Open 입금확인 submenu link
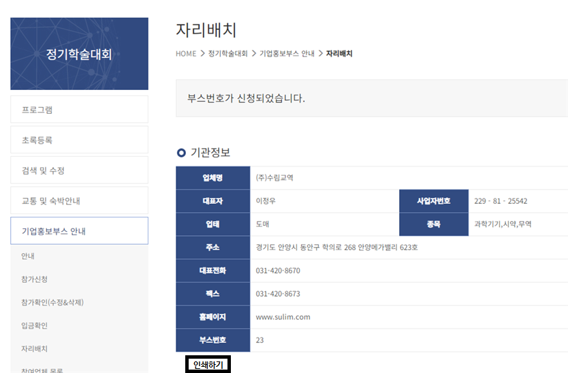Screen dimensions: 568x373 (35, 325)
